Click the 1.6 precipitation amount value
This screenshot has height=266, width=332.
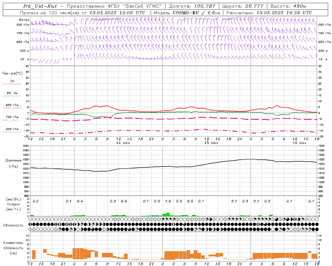click(168, 201)
